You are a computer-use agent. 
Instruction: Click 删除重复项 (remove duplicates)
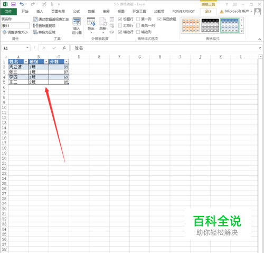click(44, 26)
